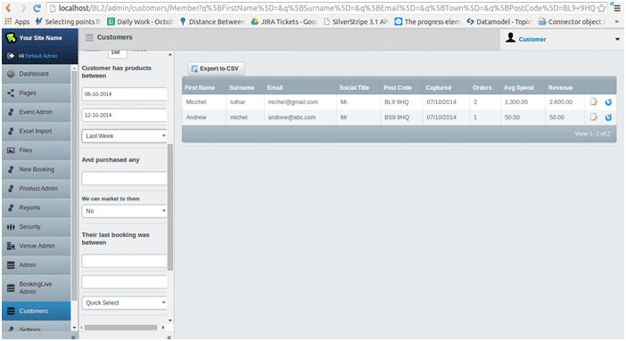Click the 150 value field
Image resolution: width=626 pixels, height=341 pixels.
(118, 53)
